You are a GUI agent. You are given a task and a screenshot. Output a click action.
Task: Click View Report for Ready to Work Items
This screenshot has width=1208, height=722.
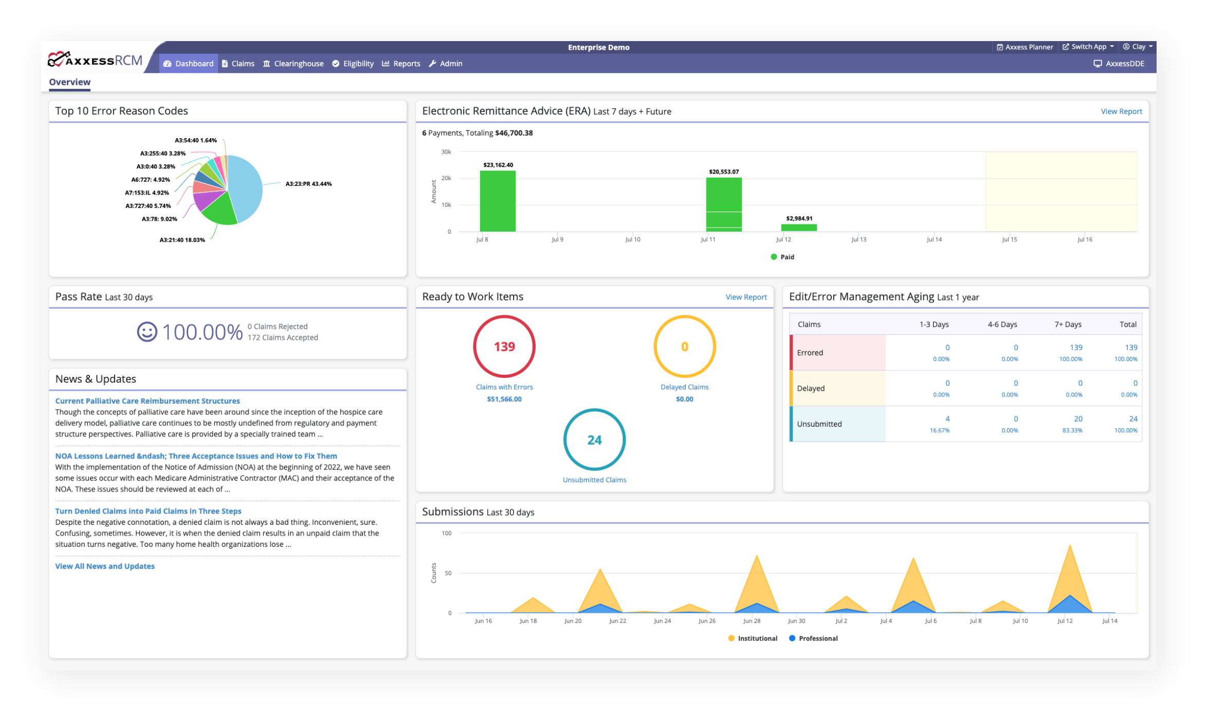[x=746, y=297]
